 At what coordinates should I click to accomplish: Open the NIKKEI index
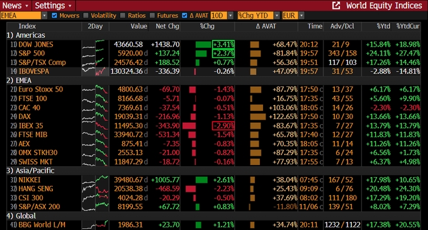click(x=29, y=180)
